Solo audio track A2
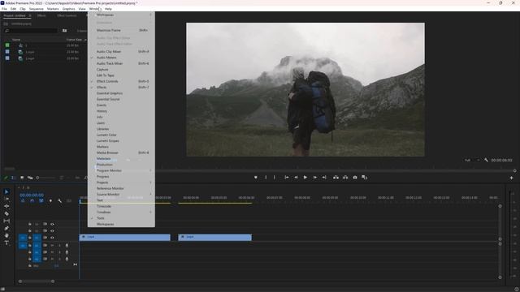 point(59,252)
